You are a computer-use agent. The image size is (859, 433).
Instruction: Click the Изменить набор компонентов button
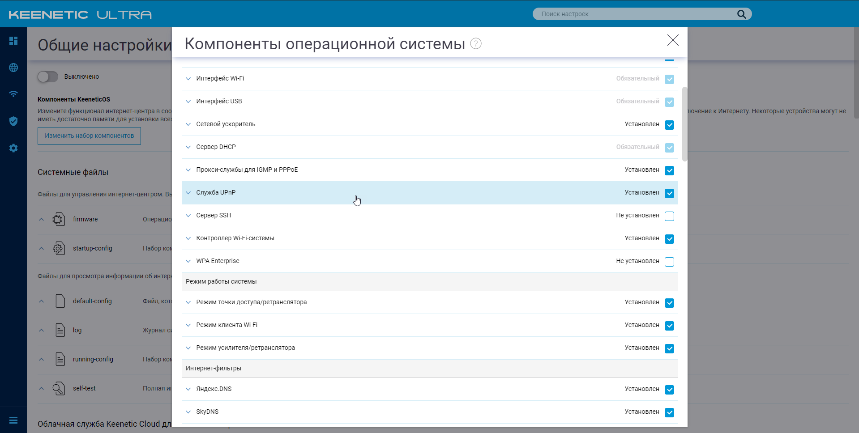(x=89, y=136)
